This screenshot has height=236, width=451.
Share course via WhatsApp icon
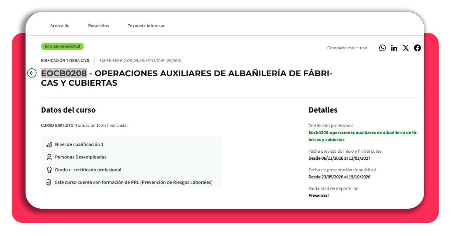tap(382, 48)
